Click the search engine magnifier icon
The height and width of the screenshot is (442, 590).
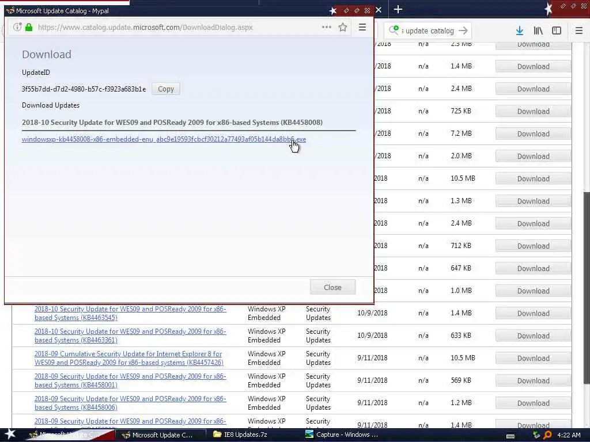(x=394, y=30)
